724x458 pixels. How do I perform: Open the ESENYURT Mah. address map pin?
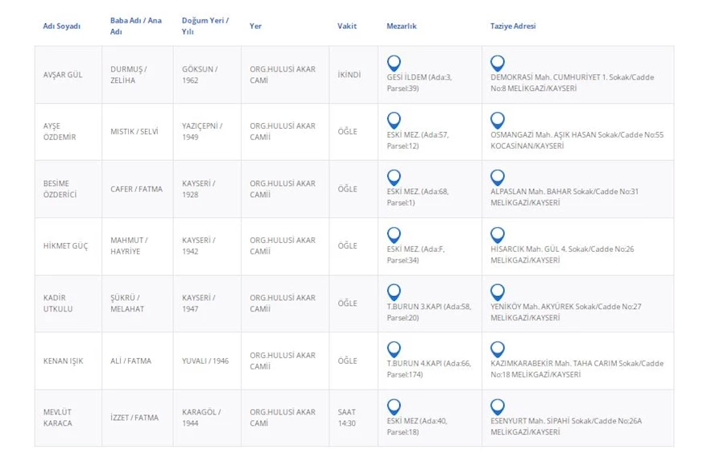[x=498, y=406]
